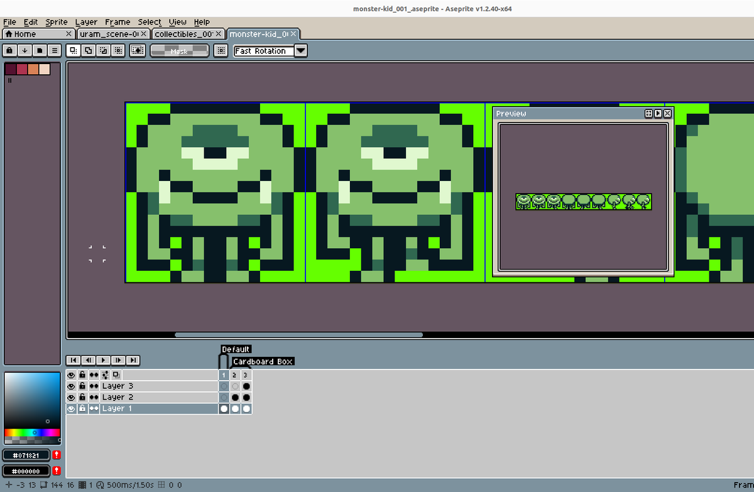Switch to the collectibles tab
The width and height of the screenshot is (754, 492).
pos(188,33)
